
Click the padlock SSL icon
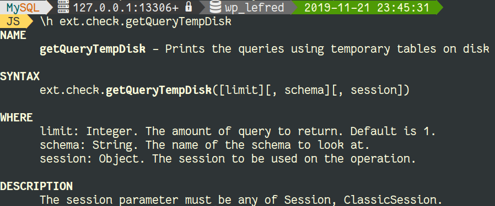click(189, 6)
